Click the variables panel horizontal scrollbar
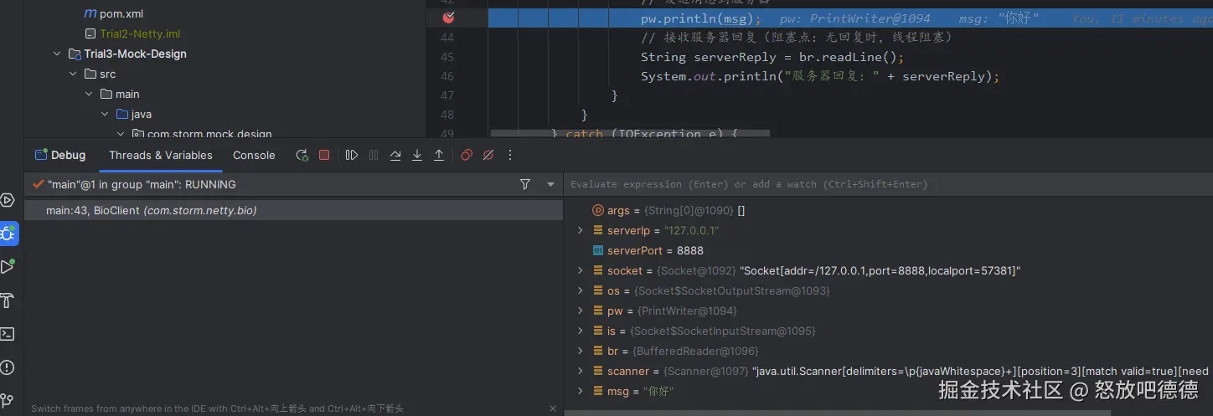 (x=838, y=412)
